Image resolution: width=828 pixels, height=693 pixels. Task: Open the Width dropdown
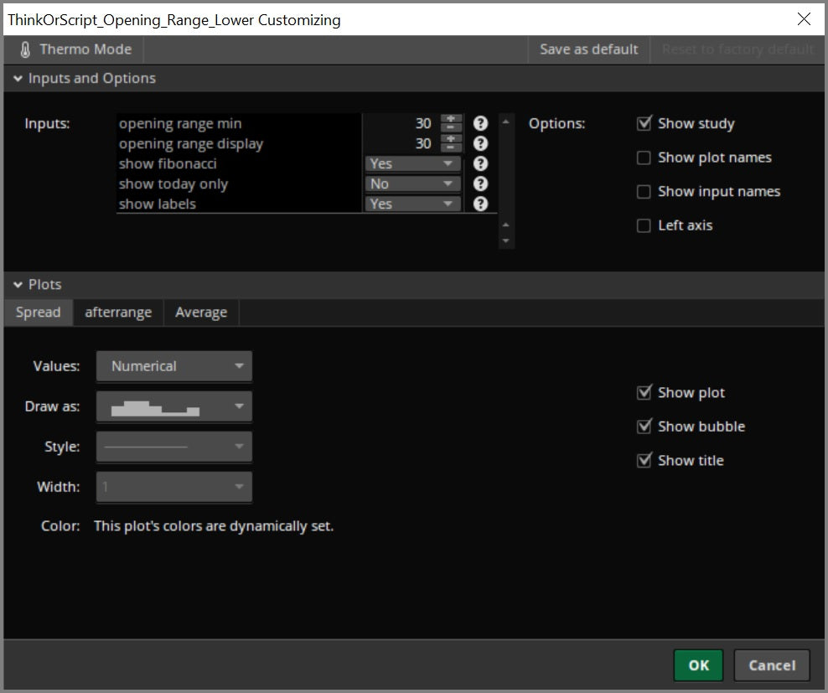174,487
